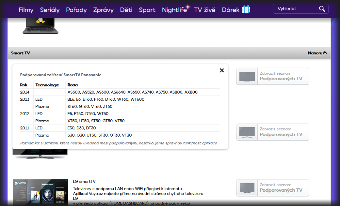This screenshot has height=206, width=340.
Task: Click the Technologie column header
Action: pyautogui.click(x=47, y=85)
